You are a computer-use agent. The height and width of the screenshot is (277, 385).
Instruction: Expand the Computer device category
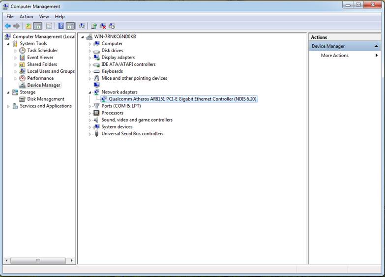point(90,44)
